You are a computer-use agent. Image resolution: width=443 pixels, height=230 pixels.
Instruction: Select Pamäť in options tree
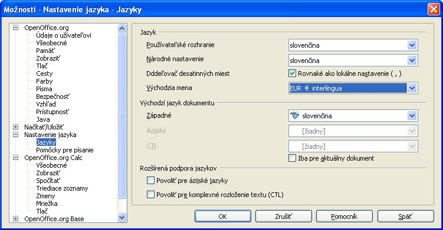pos(45,51)
